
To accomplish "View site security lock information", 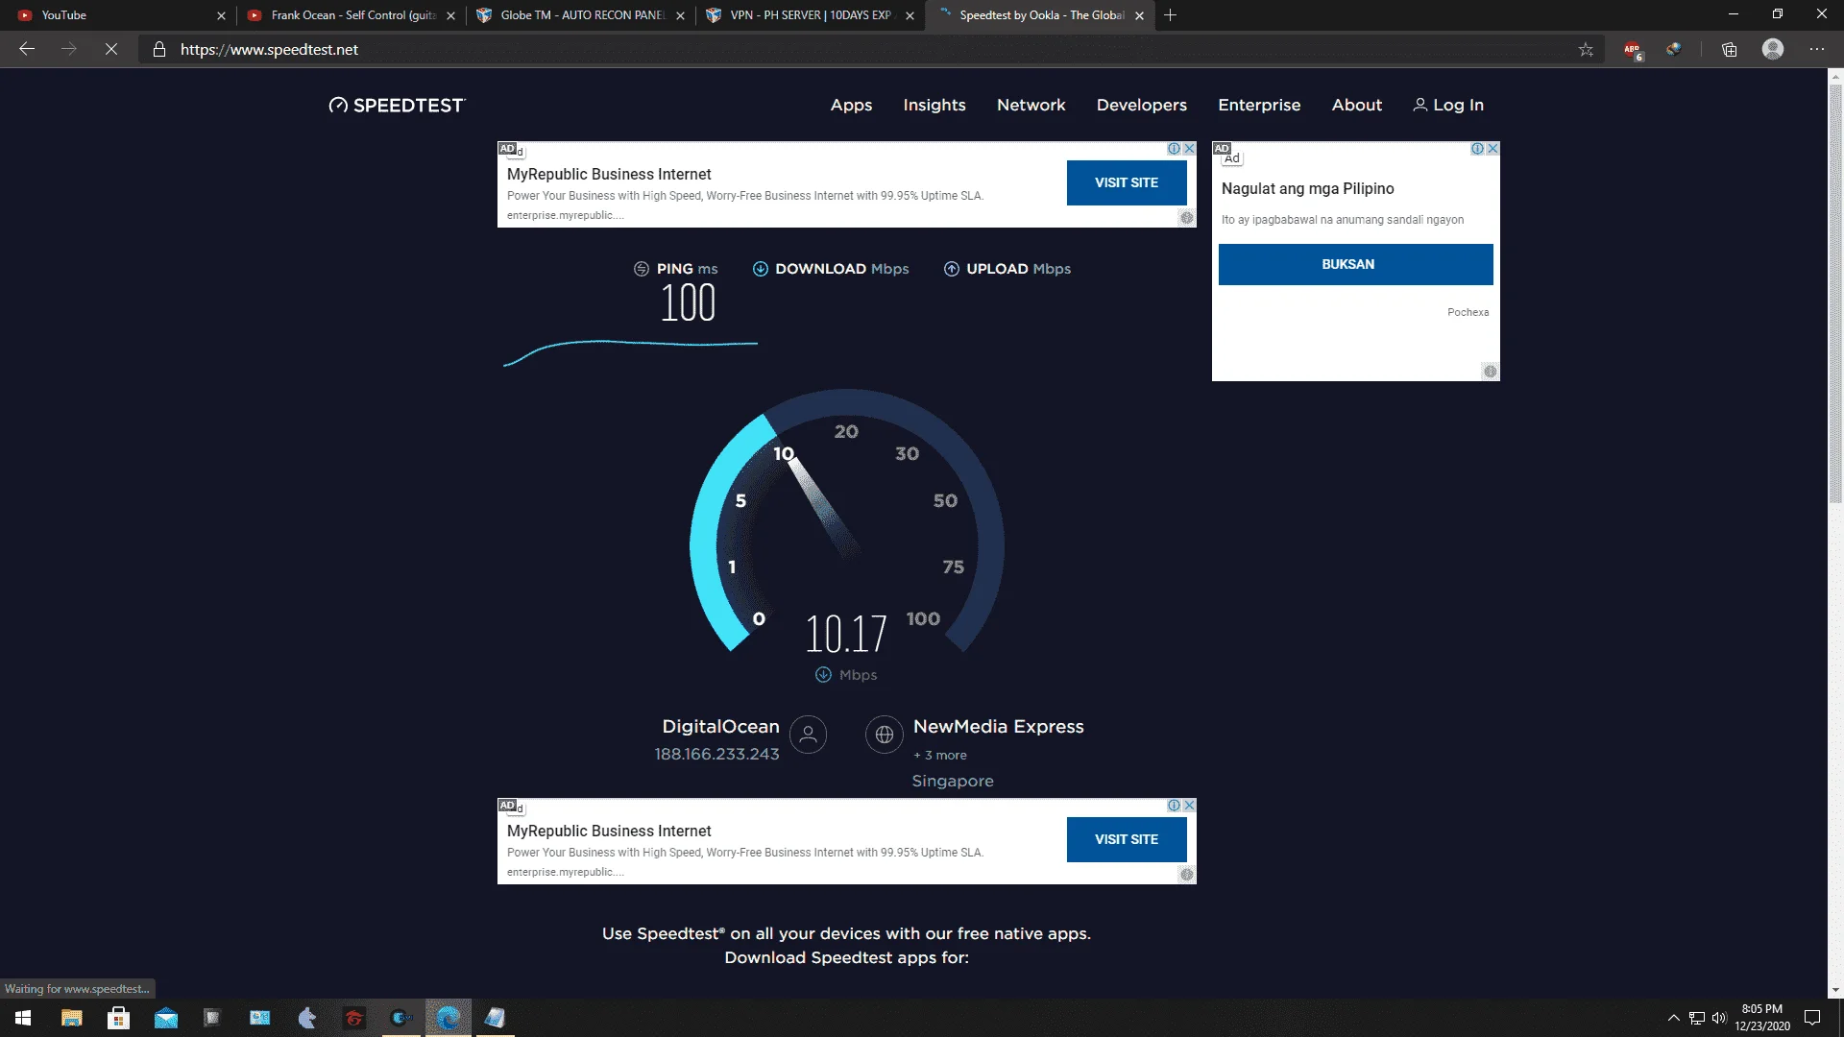I will (159, 49).
